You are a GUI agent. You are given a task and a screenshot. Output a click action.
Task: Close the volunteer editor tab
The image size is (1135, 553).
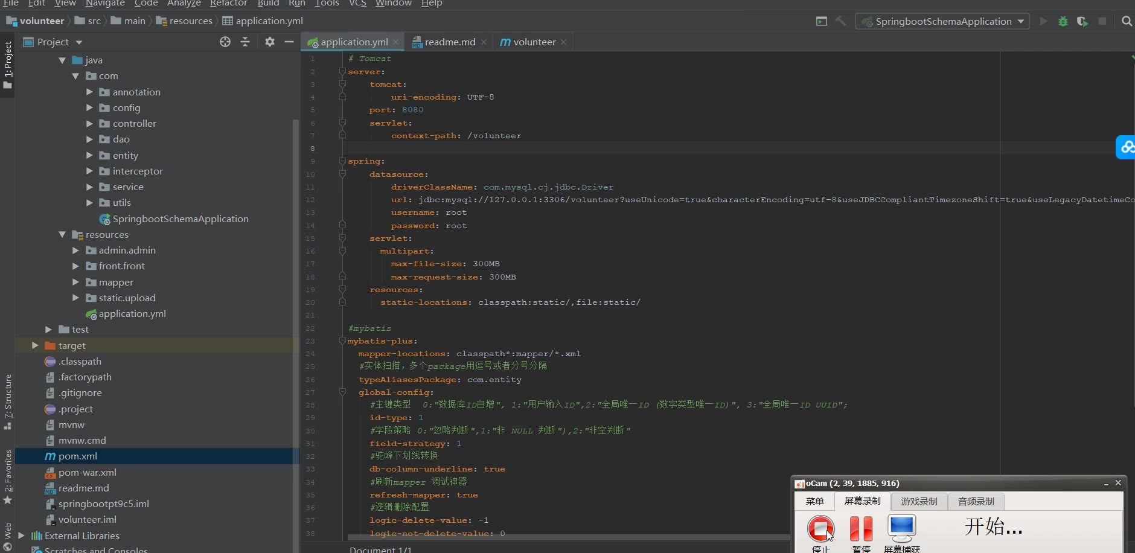point(563,42)
